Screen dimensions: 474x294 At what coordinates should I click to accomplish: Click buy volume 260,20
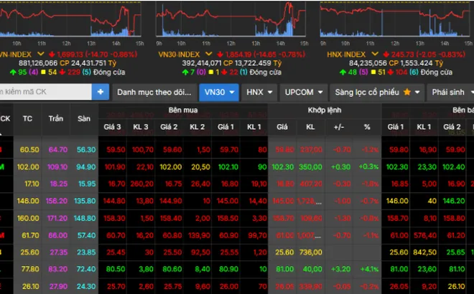point(141,184)
